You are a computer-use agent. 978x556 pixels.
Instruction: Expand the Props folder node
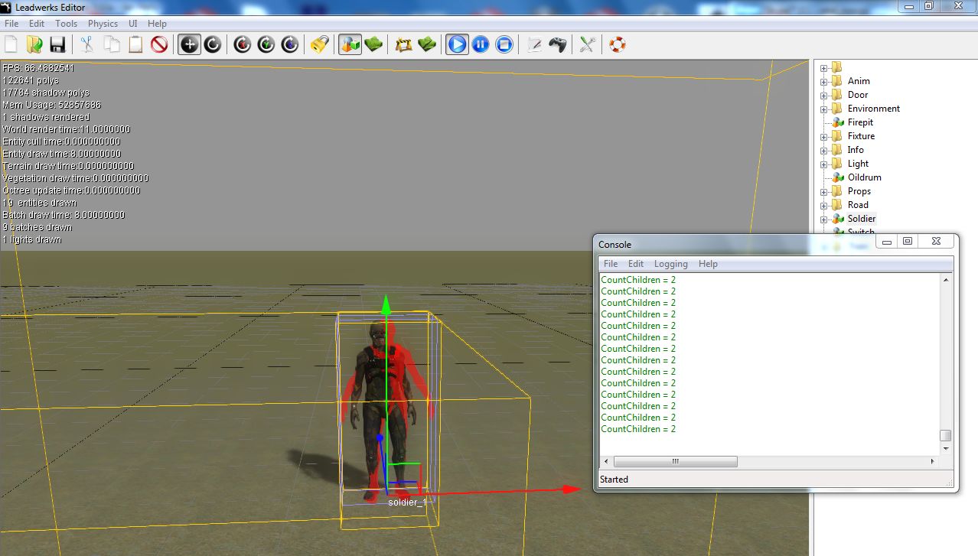(x=824, y=191)
